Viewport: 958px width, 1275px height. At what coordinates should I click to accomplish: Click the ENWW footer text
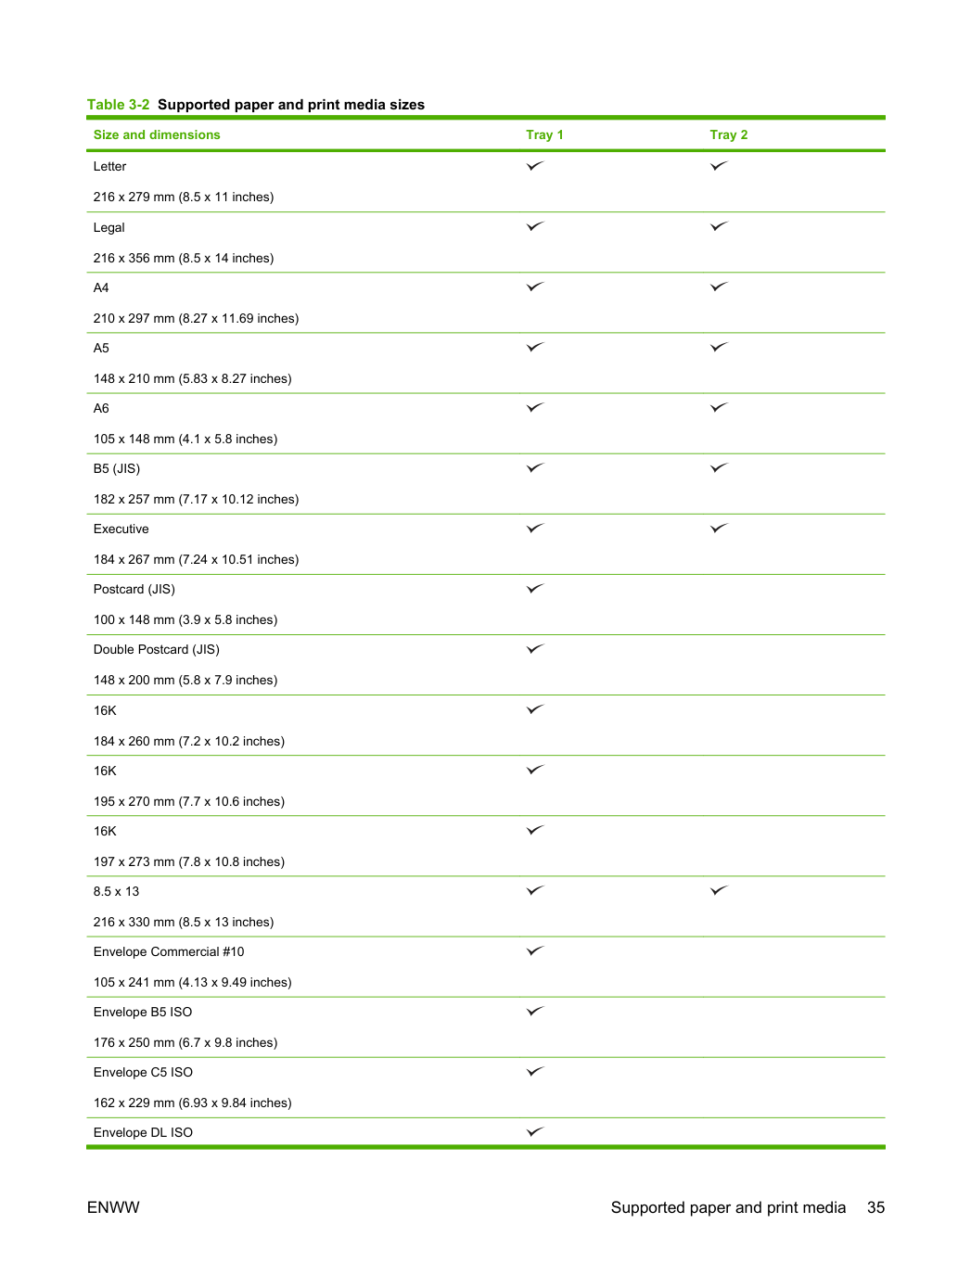113,1207
